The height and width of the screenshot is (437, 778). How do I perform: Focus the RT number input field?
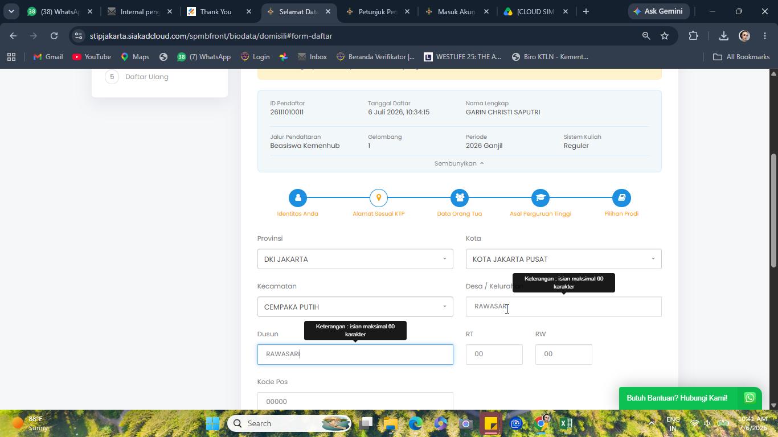pos(494,354)
